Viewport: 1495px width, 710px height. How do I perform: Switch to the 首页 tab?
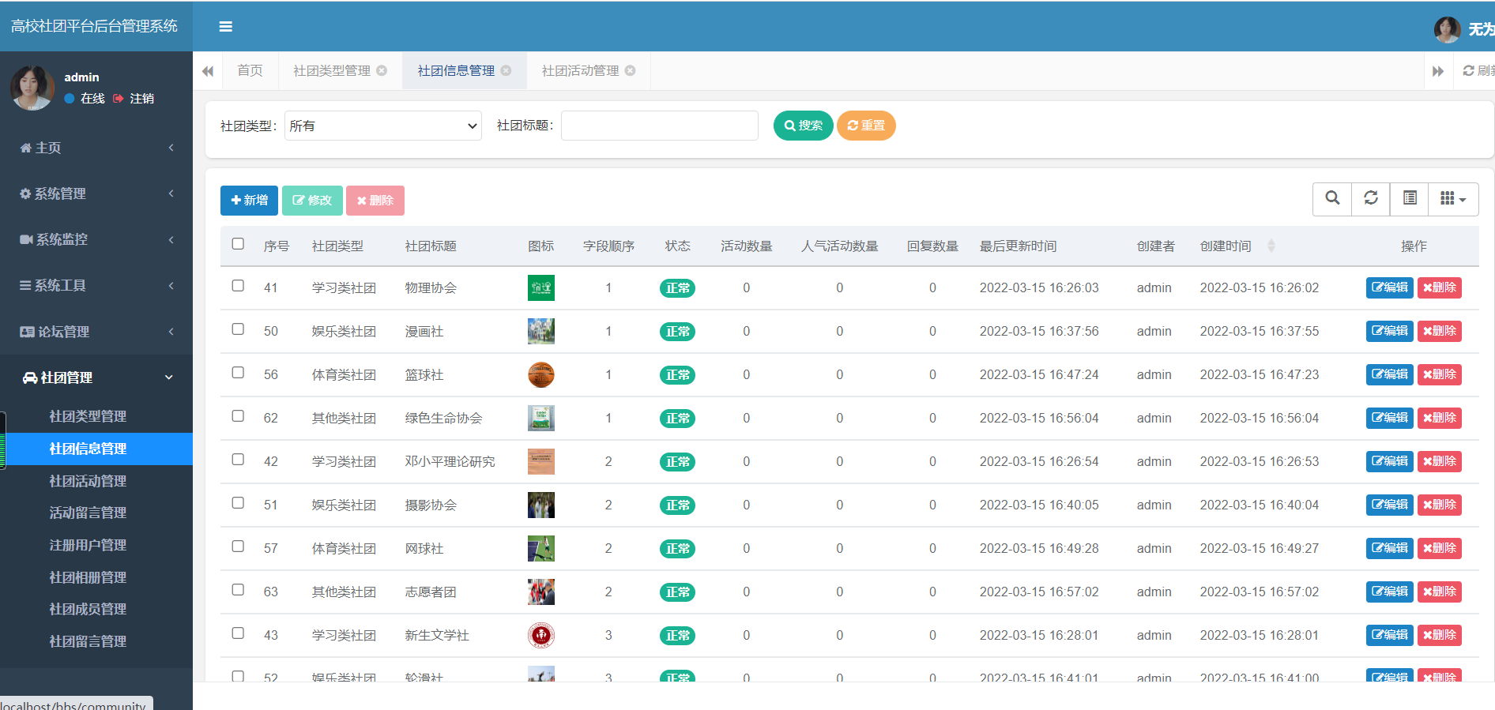tap(250, 70)
